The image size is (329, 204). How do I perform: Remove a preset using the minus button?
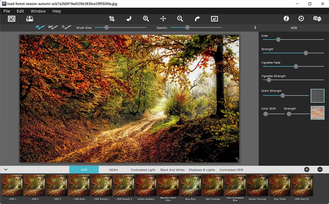[320, 170]
